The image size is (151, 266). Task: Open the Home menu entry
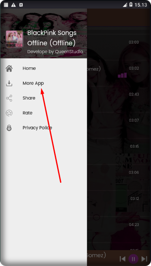click(44, 69)
